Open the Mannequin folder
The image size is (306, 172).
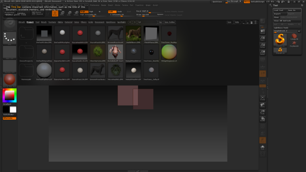[26, 72]
